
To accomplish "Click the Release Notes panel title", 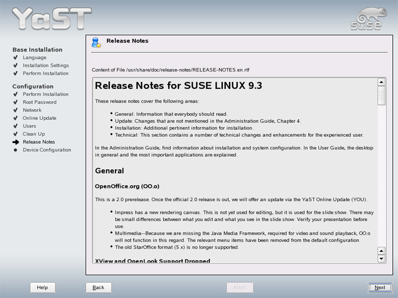I will click(x=127, y=41).
